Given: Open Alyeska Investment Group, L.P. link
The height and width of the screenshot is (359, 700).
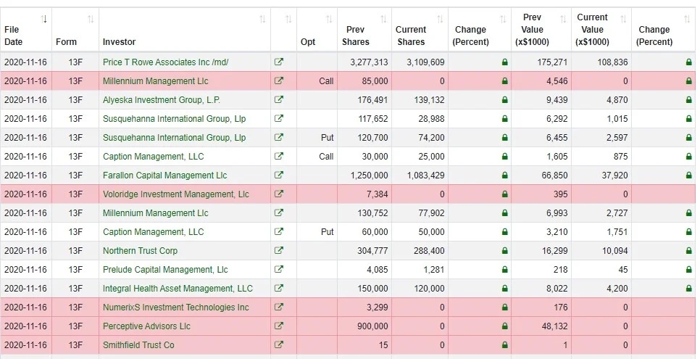Looking at the screenshot, I should click(x=162, y=99).
